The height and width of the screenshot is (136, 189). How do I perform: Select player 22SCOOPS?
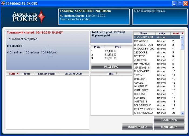(x=157, y=52)
